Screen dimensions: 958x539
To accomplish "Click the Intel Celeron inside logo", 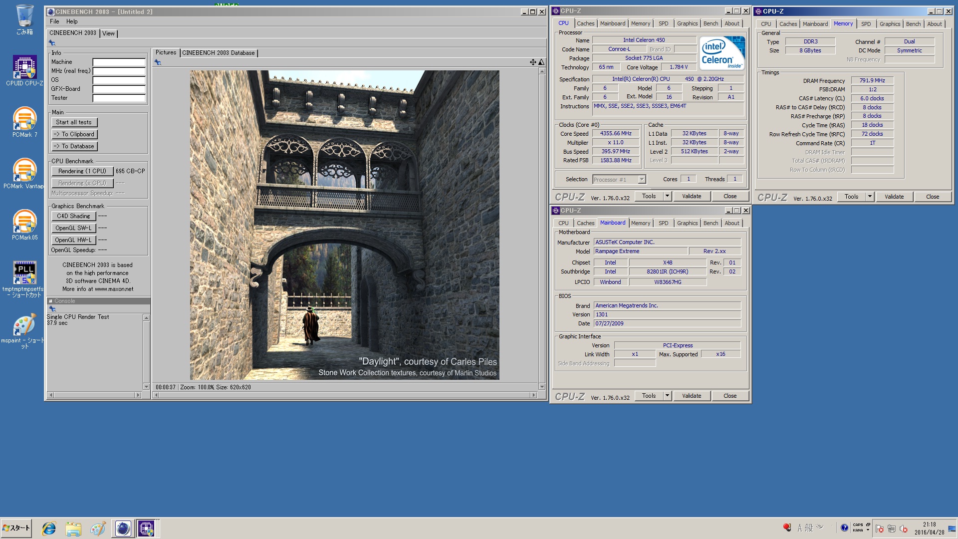I will coord(722,53).
